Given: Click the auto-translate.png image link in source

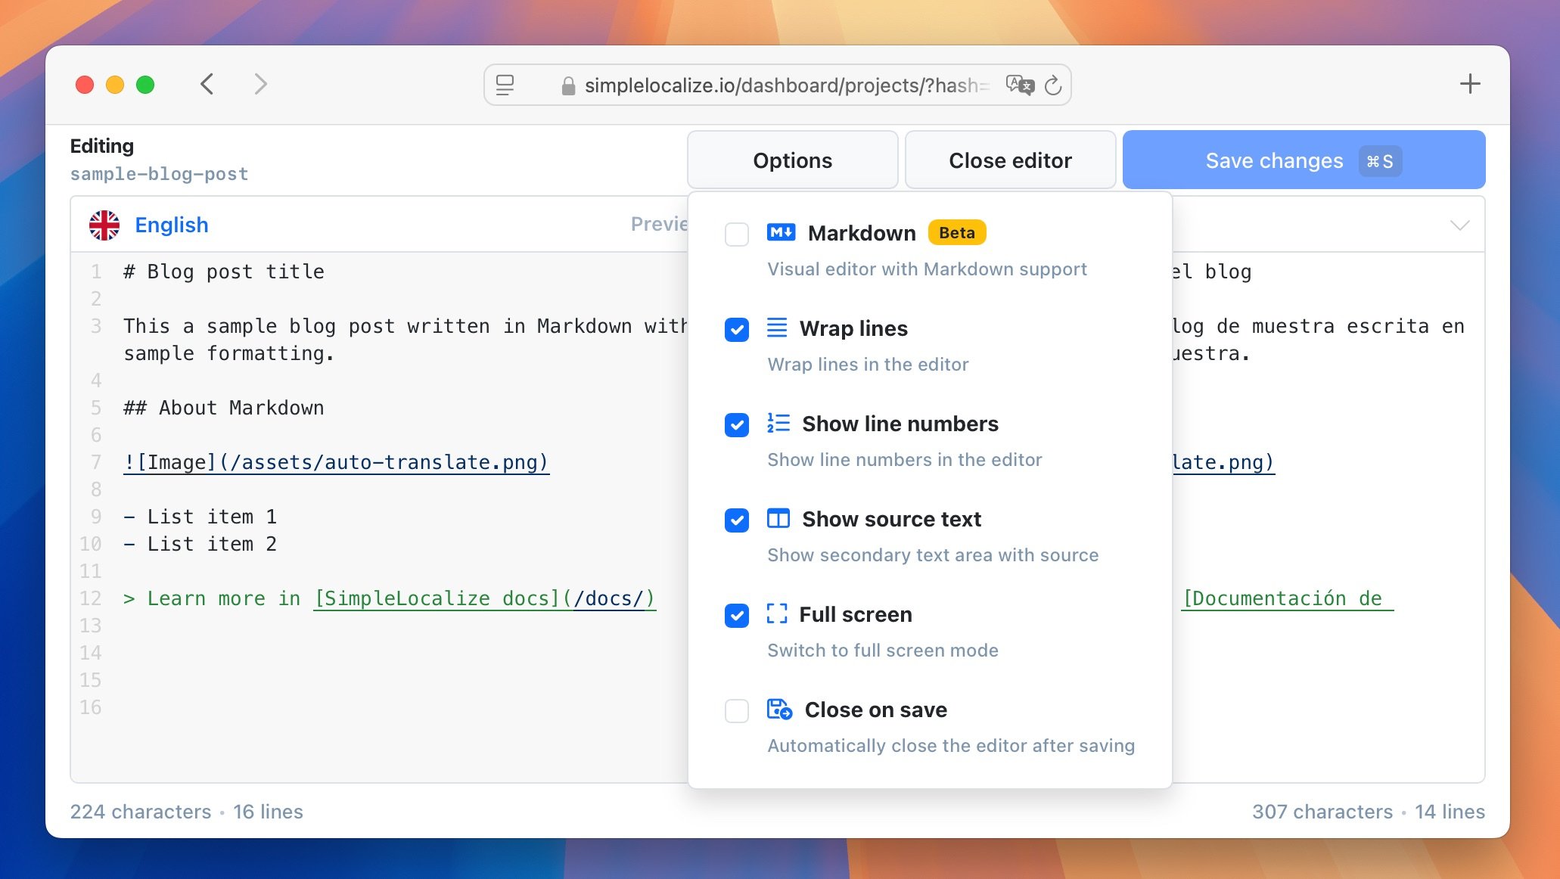Looking at the screenshot, I should tap(336, 462).
